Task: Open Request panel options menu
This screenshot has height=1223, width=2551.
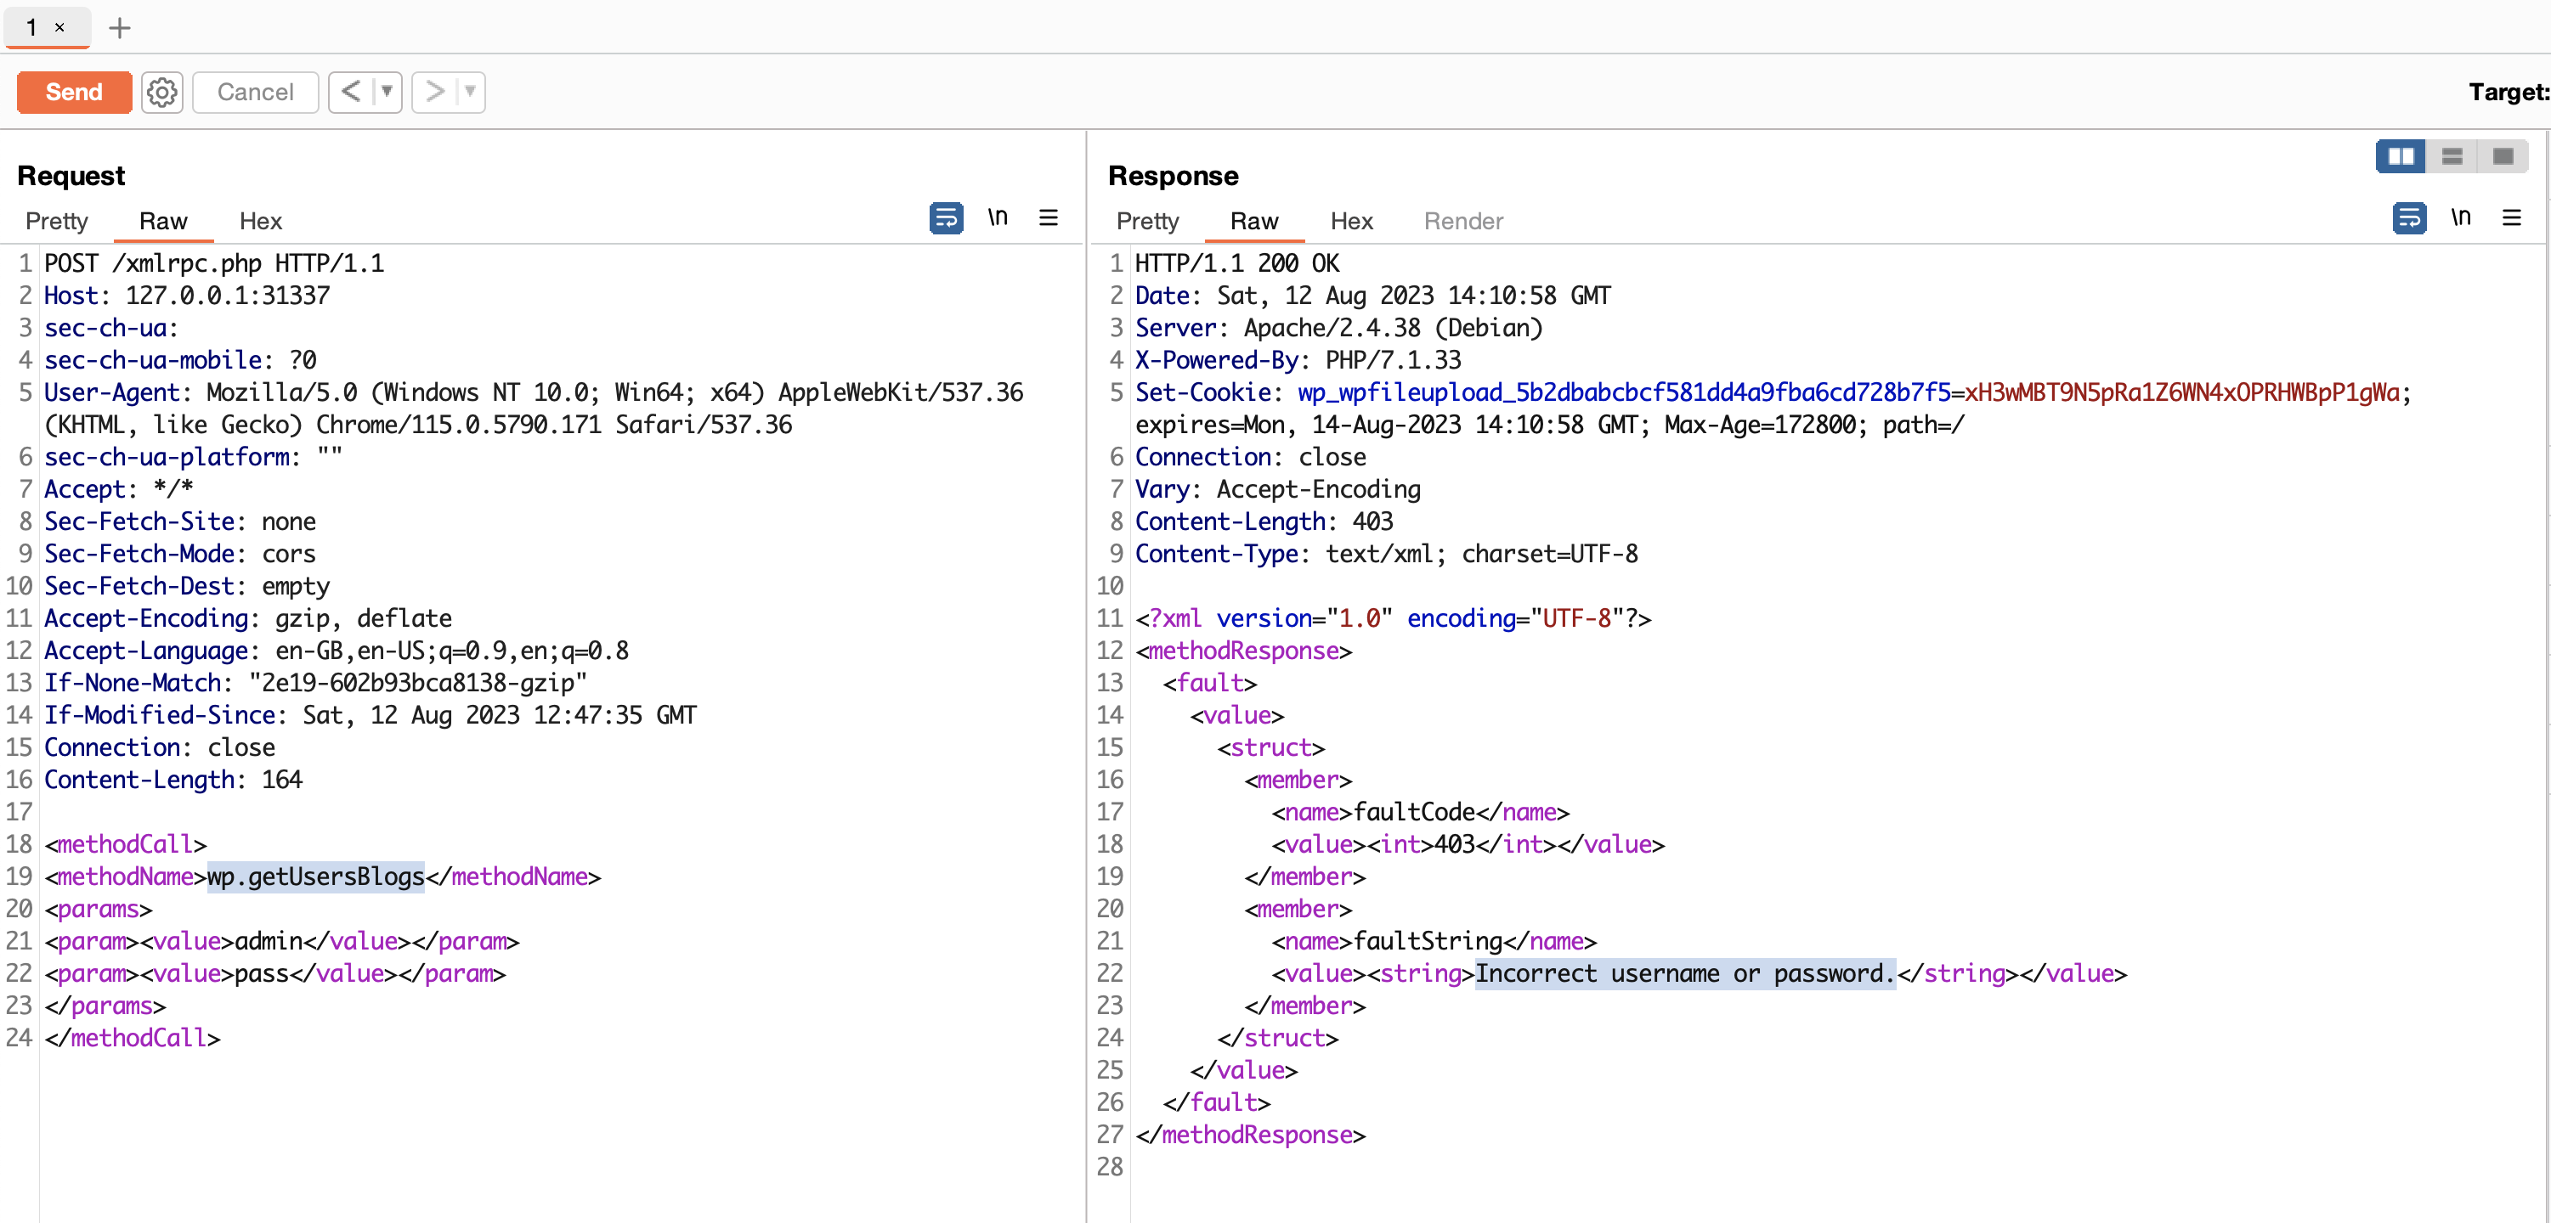Action: pyautogui.click(x=1049, y=217)
